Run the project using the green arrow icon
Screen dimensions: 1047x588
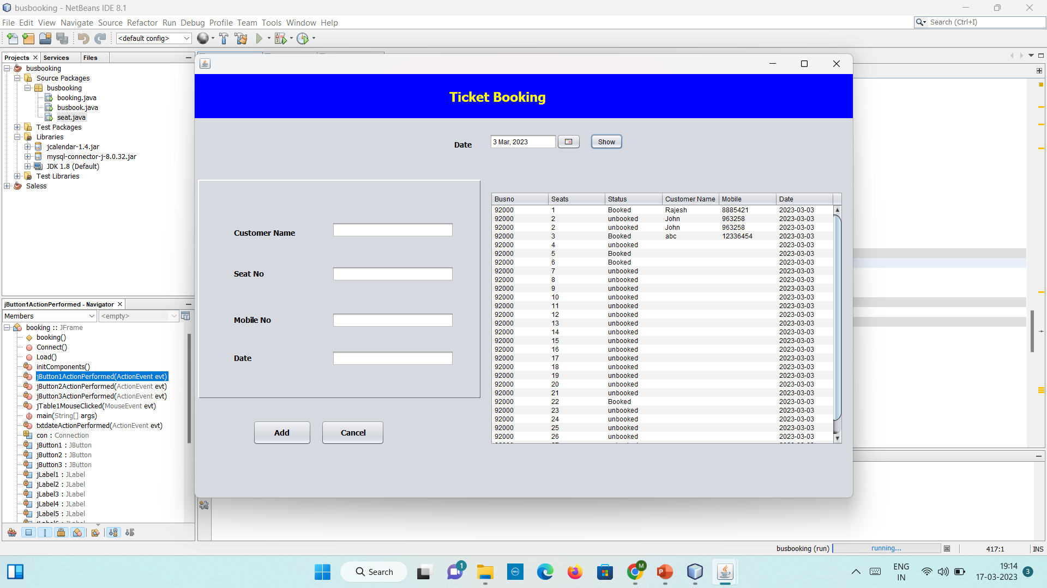[x=260, y=38]
